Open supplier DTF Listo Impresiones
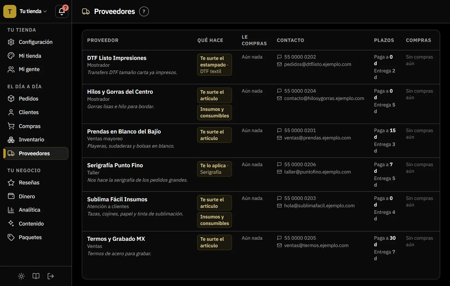Image resolution: width=450 pixels, height=286 pixels. (117, 58)
